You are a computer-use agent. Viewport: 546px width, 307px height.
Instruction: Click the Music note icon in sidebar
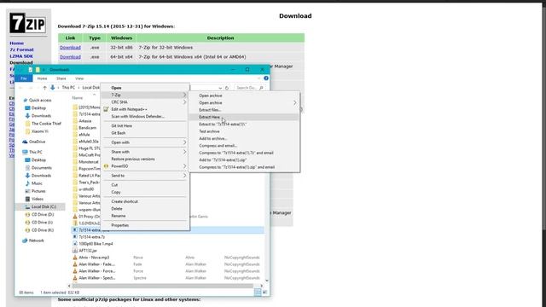tap(27, 183)
